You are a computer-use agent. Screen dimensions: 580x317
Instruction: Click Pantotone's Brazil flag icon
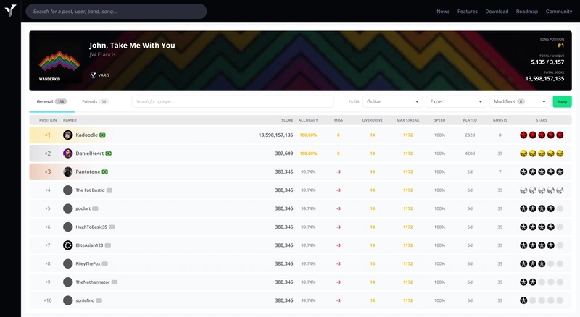click(x=104, y=172)
